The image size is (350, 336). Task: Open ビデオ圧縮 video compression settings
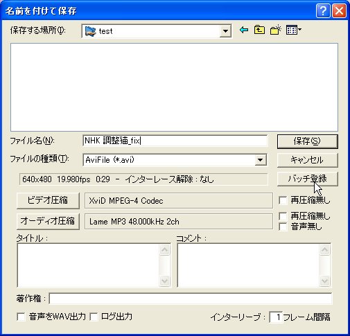point(48,200)
